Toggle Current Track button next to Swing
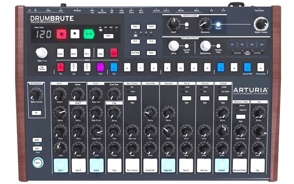Screen dimensions: 294x184 187,46
